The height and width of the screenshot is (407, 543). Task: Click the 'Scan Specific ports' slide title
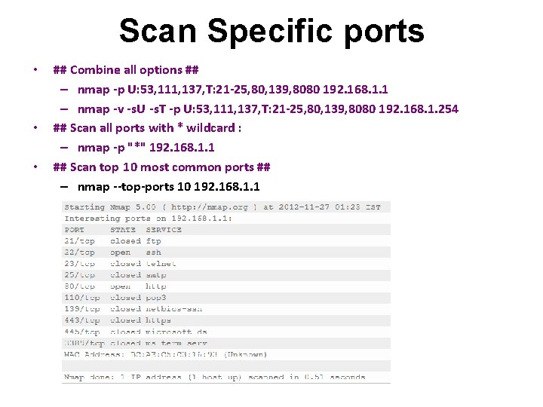click(x=271, y=32)
